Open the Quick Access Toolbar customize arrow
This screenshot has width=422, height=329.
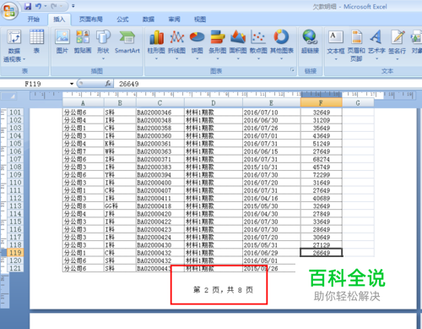pyautogui.click(x=73, y=6)
